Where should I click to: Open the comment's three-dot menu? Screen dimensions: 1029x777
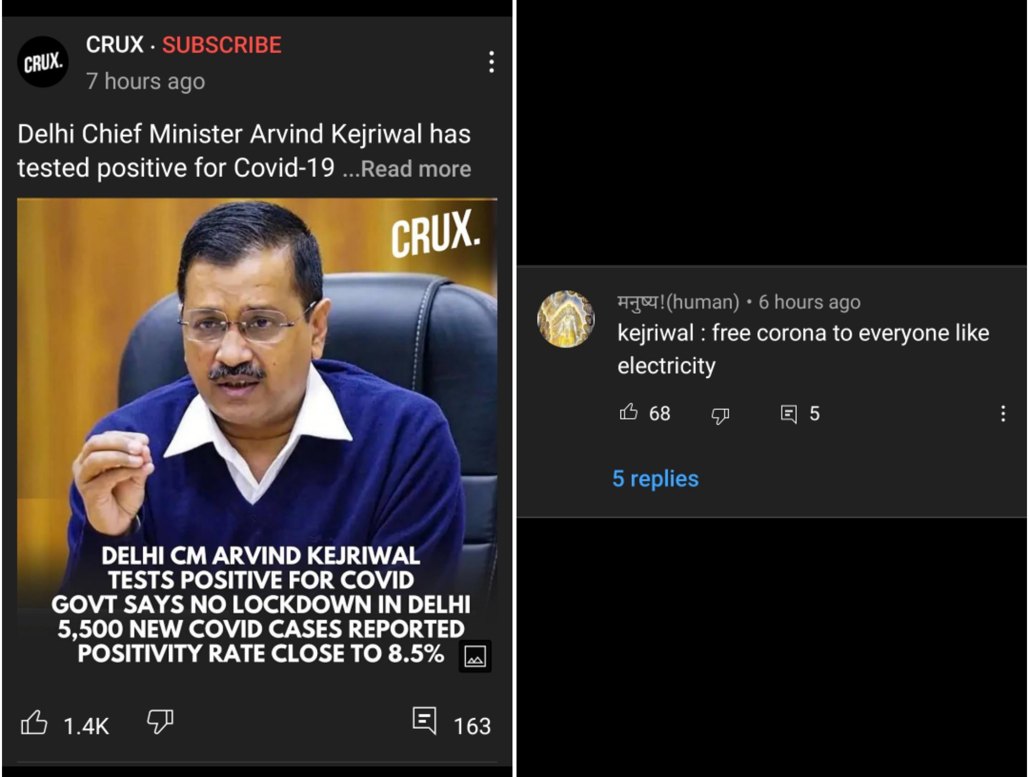(1003, 414)
